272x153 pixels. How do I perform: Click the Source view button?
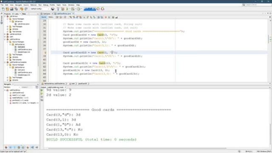point(44,17)
